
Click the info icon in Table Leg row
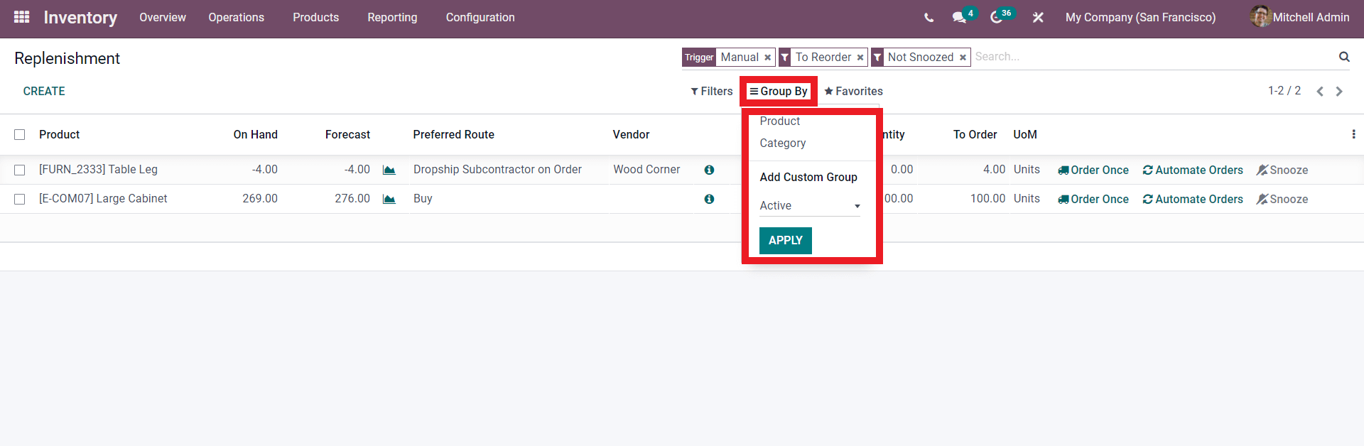click(x=709, y=170)
